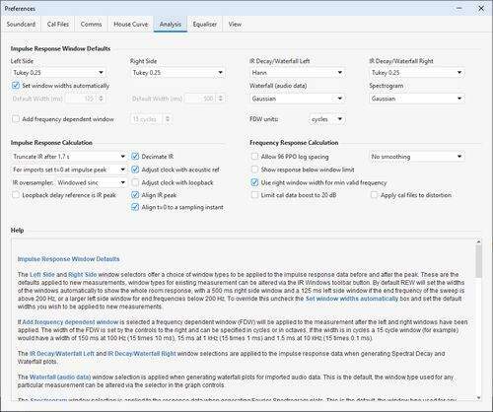This screenshot has width=493, height=412.
Task: Open the No smoothing dropdown
Action: (x=416, y=157)
